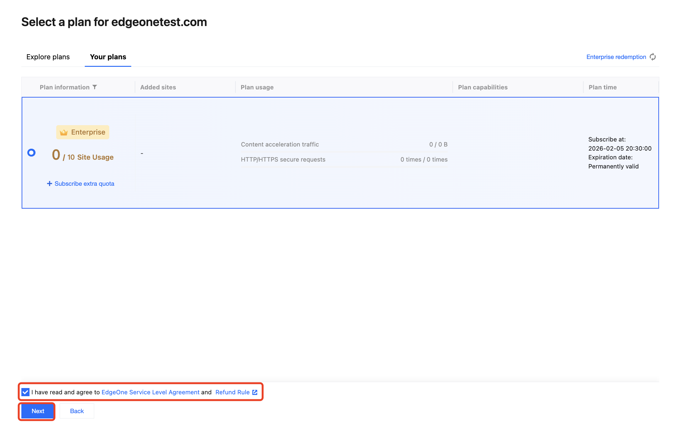This screenshot has width=675, height=426.
Task: Click the refresh icon beside Enterprise redemption
Action: point(653,57)
